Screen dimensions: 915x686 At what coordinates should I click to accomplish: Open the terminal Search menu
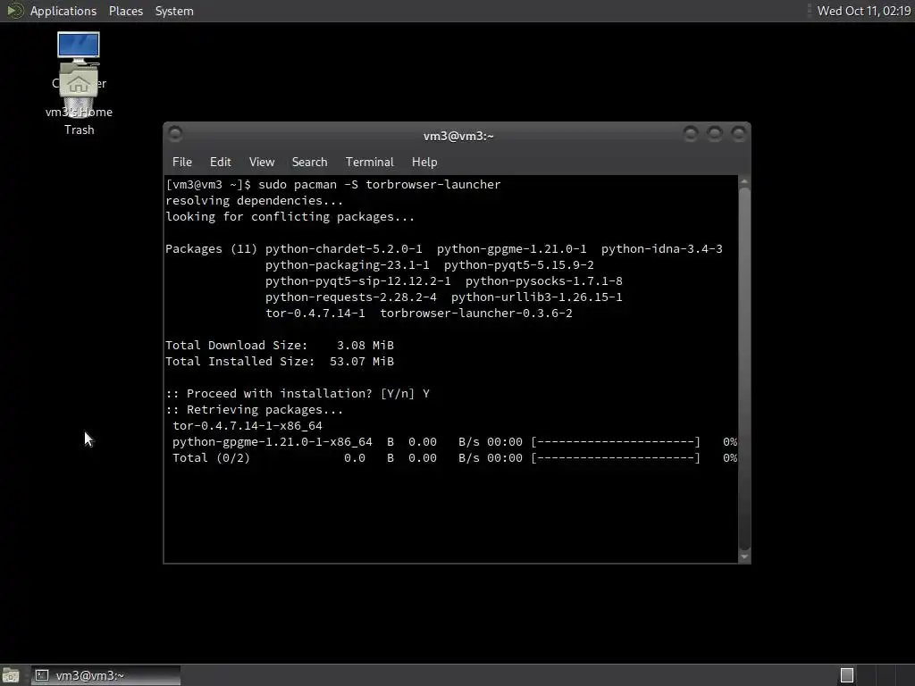(309, 162)
